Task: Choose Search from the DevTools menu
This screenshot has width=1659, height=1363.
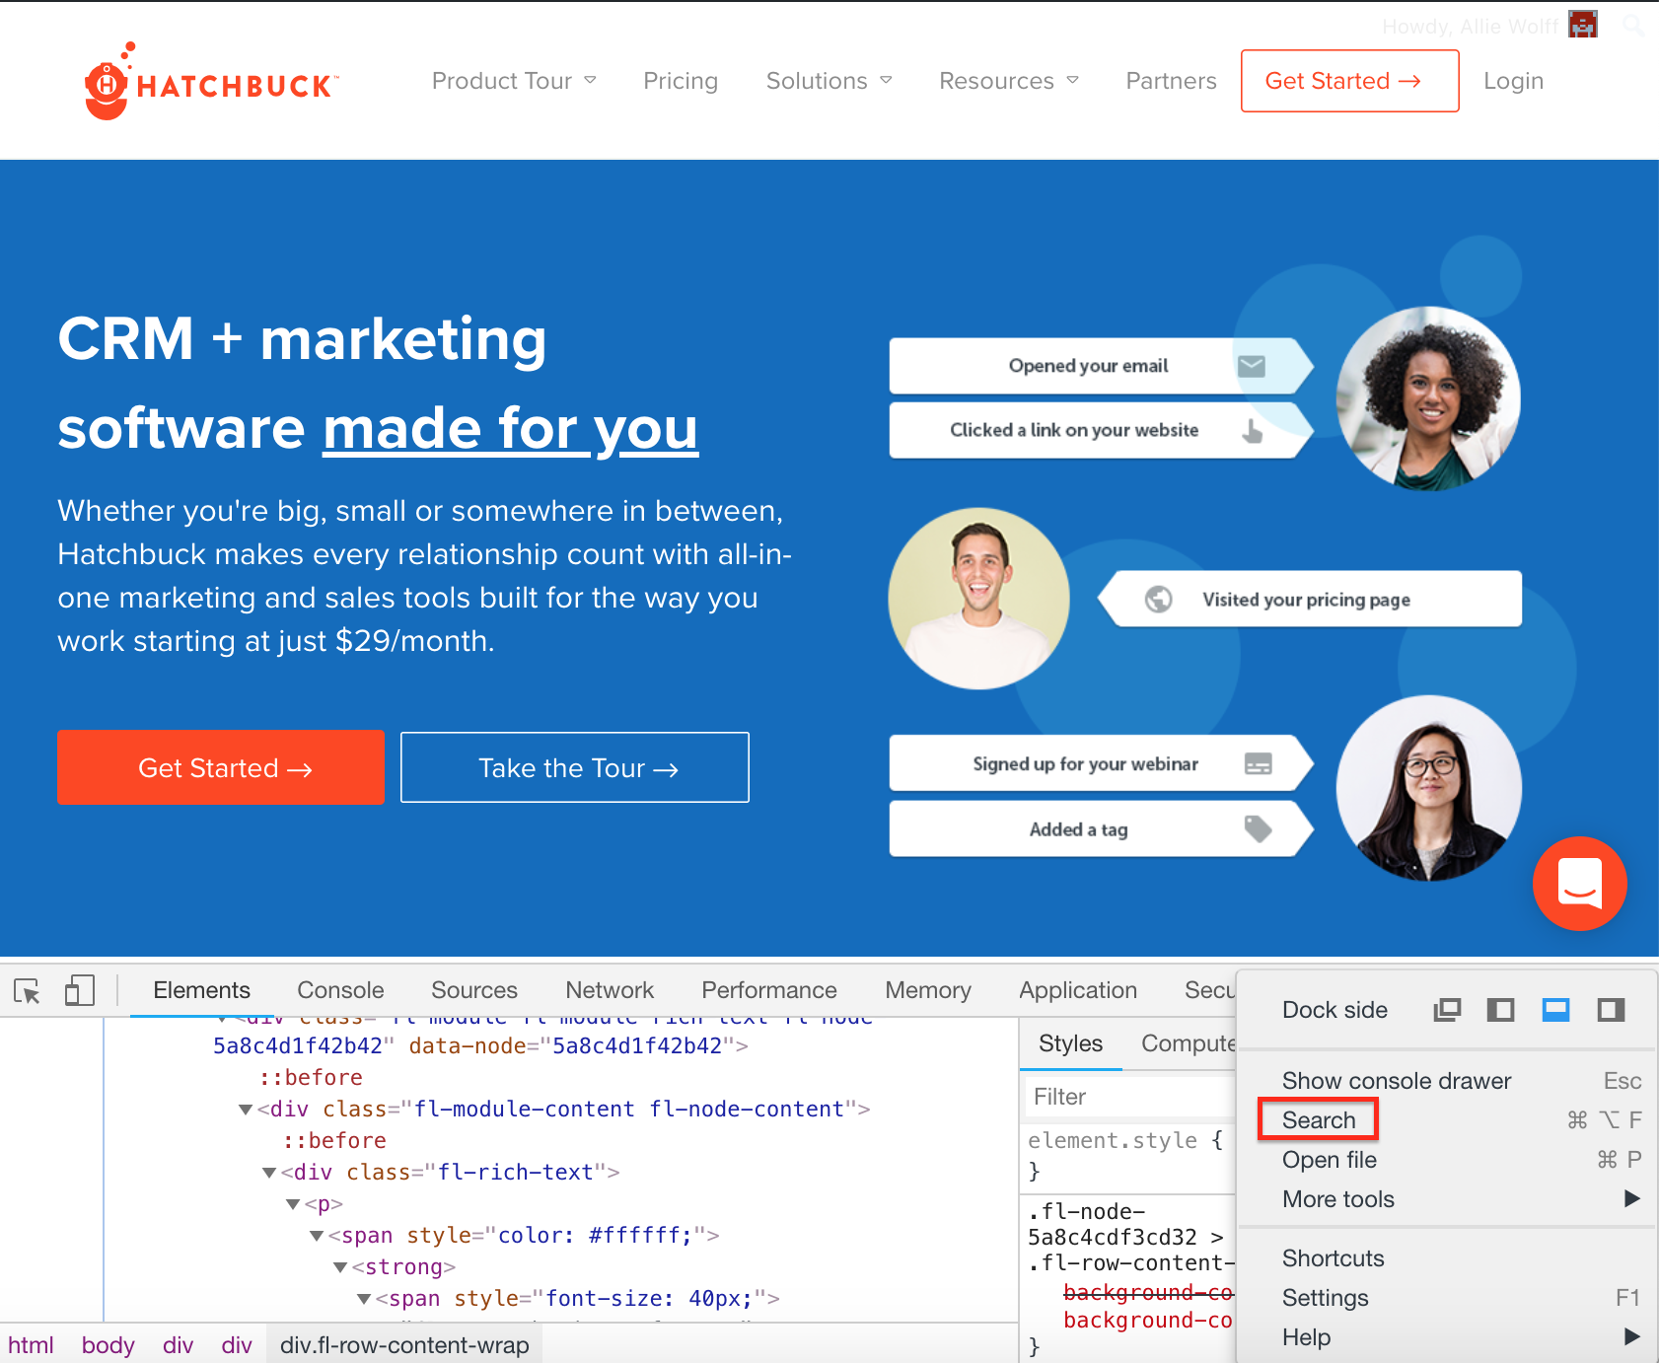Action: coord(1448,1120)
